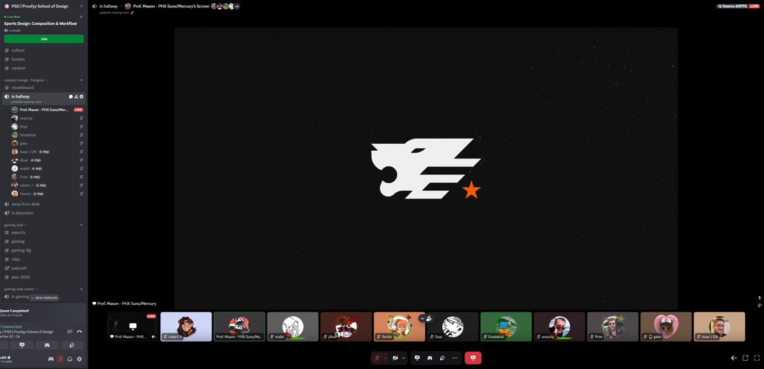
Task: Start an activity from the call controls
Action: 430,358
